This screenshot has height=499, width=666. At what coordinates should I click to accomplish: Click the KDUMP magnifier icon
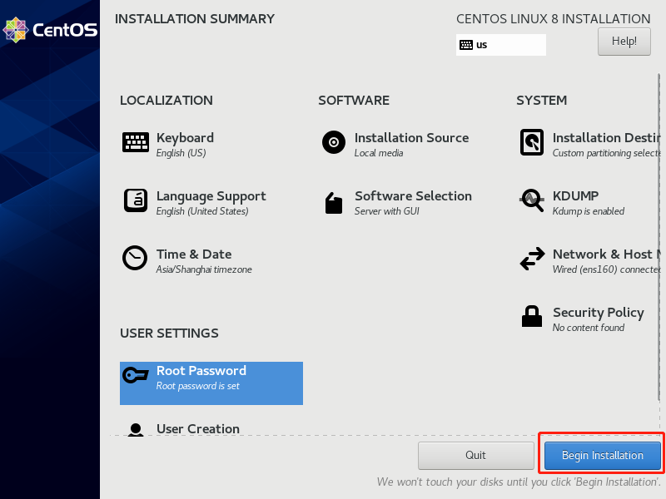(x=532, y=200)
